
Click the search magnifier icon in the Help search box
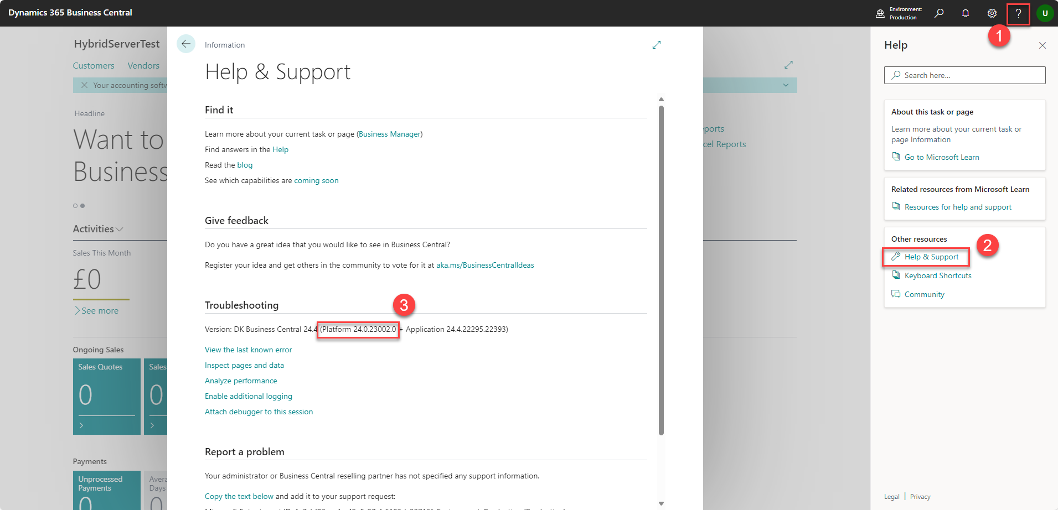[896, 75]
